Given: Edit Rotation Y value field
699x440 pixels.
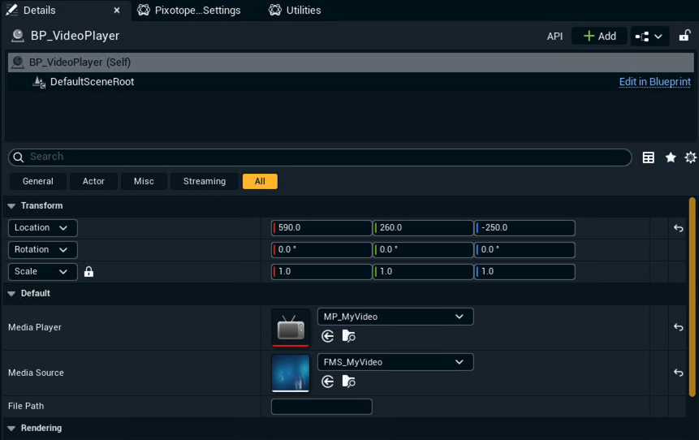Looking at the screenshot, I should click(423, 250).
